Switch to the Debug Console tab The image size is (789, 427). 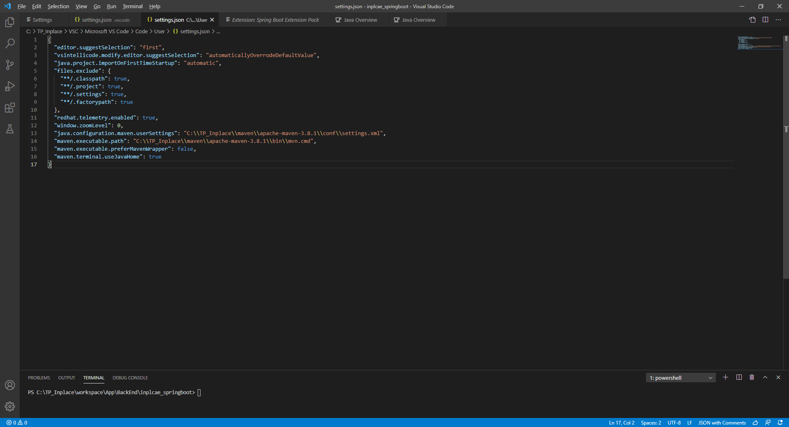click(x=130, y=378)
